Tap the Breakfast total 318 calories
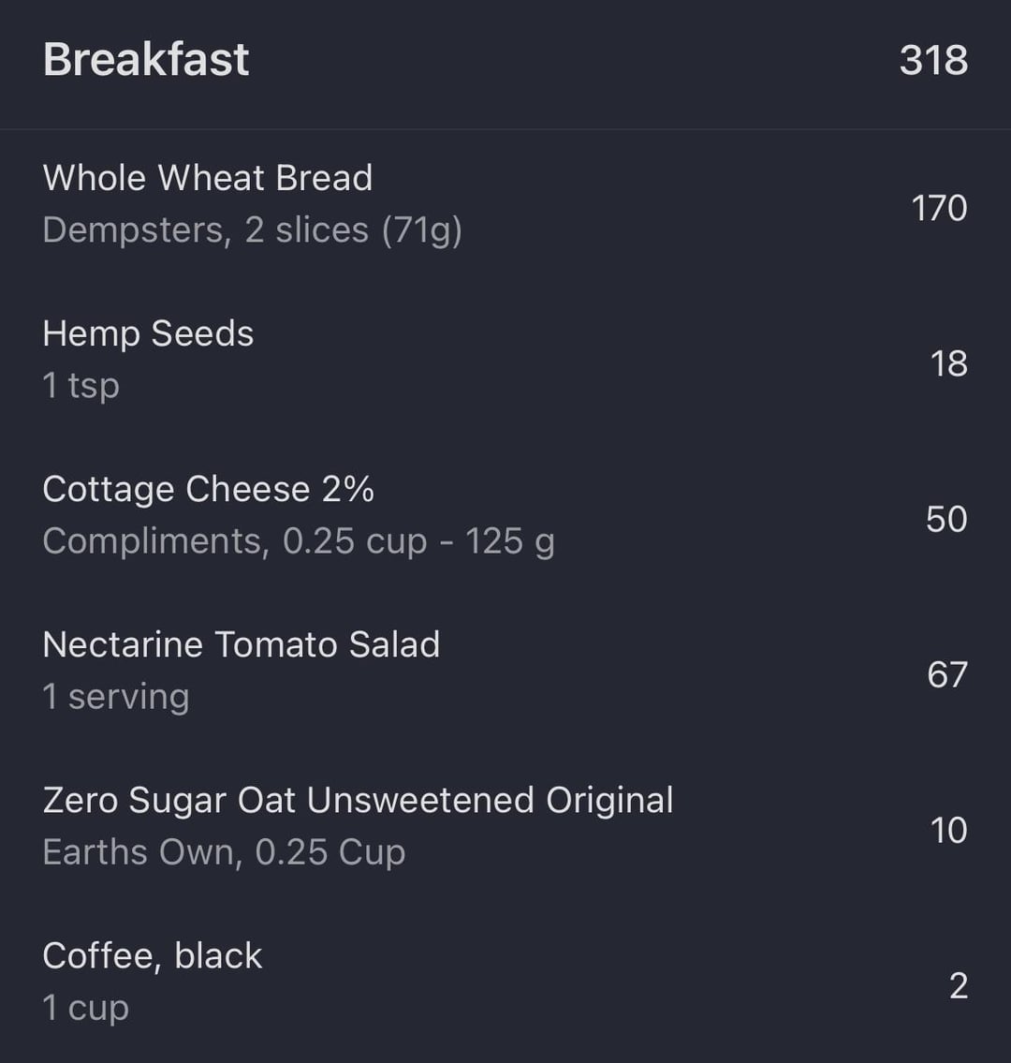1011x1063 pixels. pos(933,60)
